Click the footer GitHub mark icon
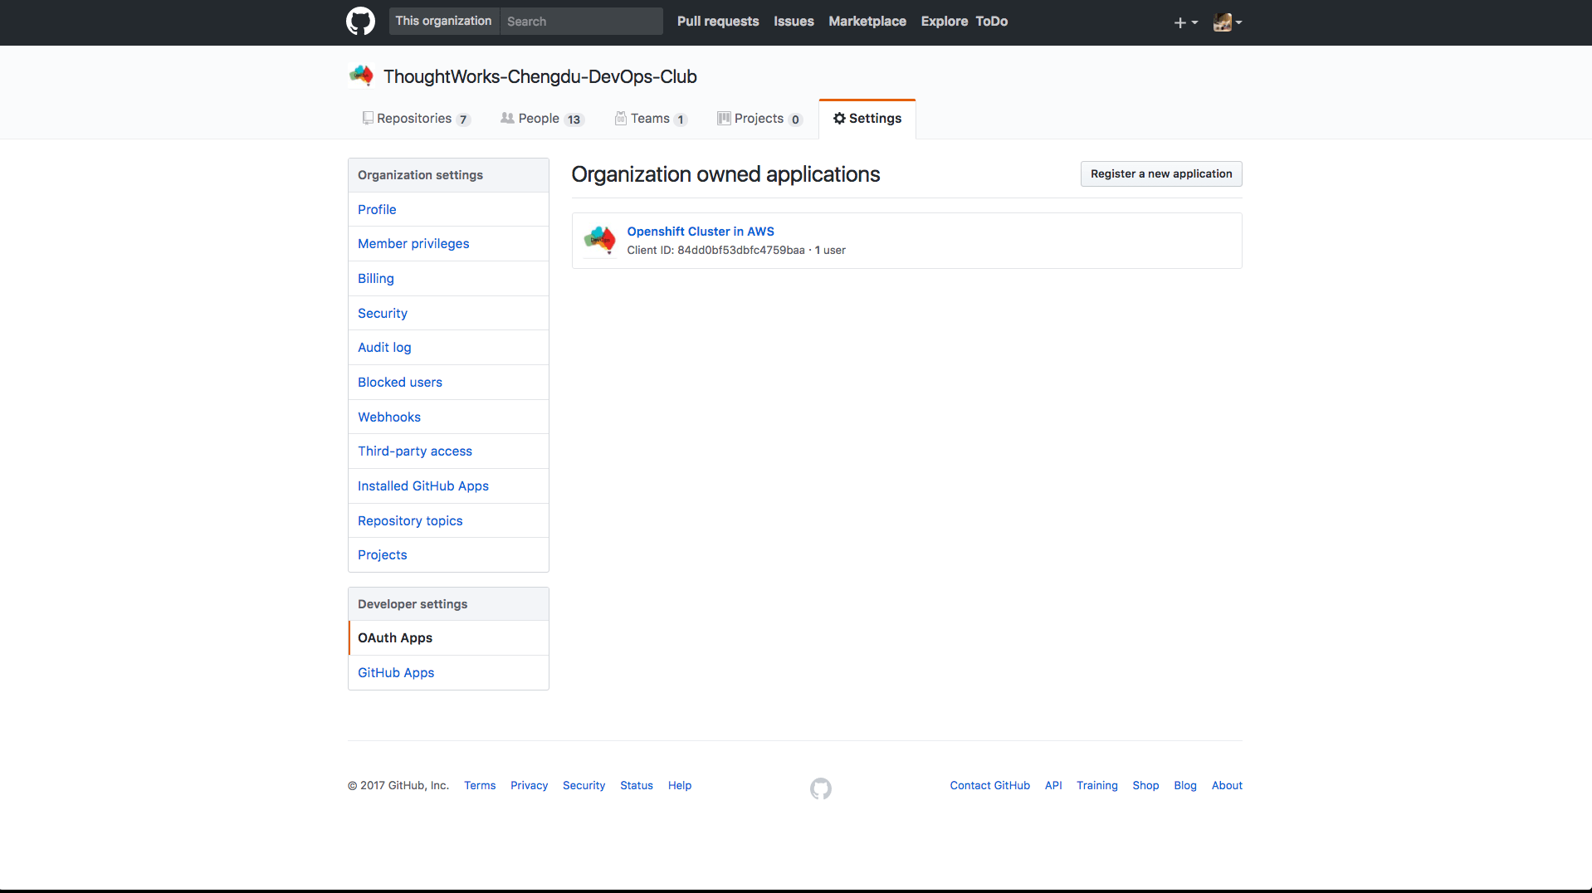Screen dimensions: 1592x893 point(820,788)
